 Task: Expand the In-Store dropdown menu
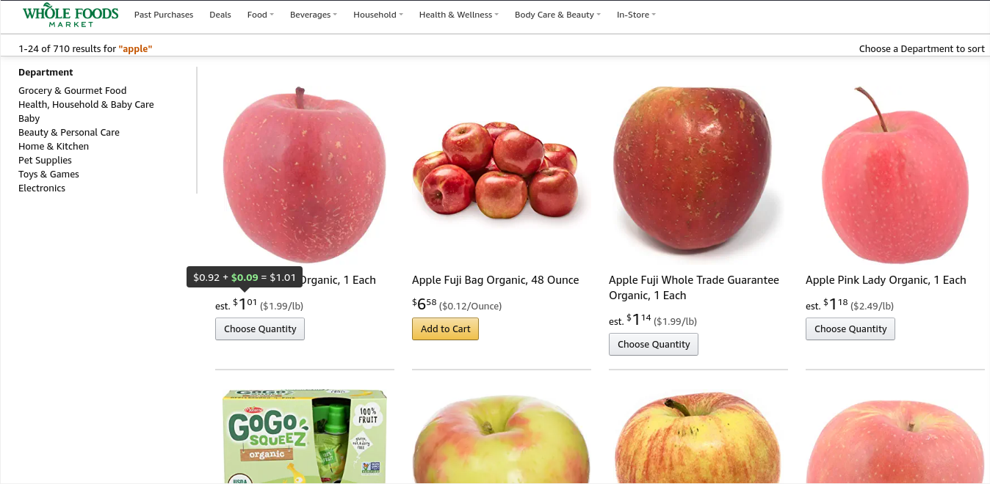636,15
